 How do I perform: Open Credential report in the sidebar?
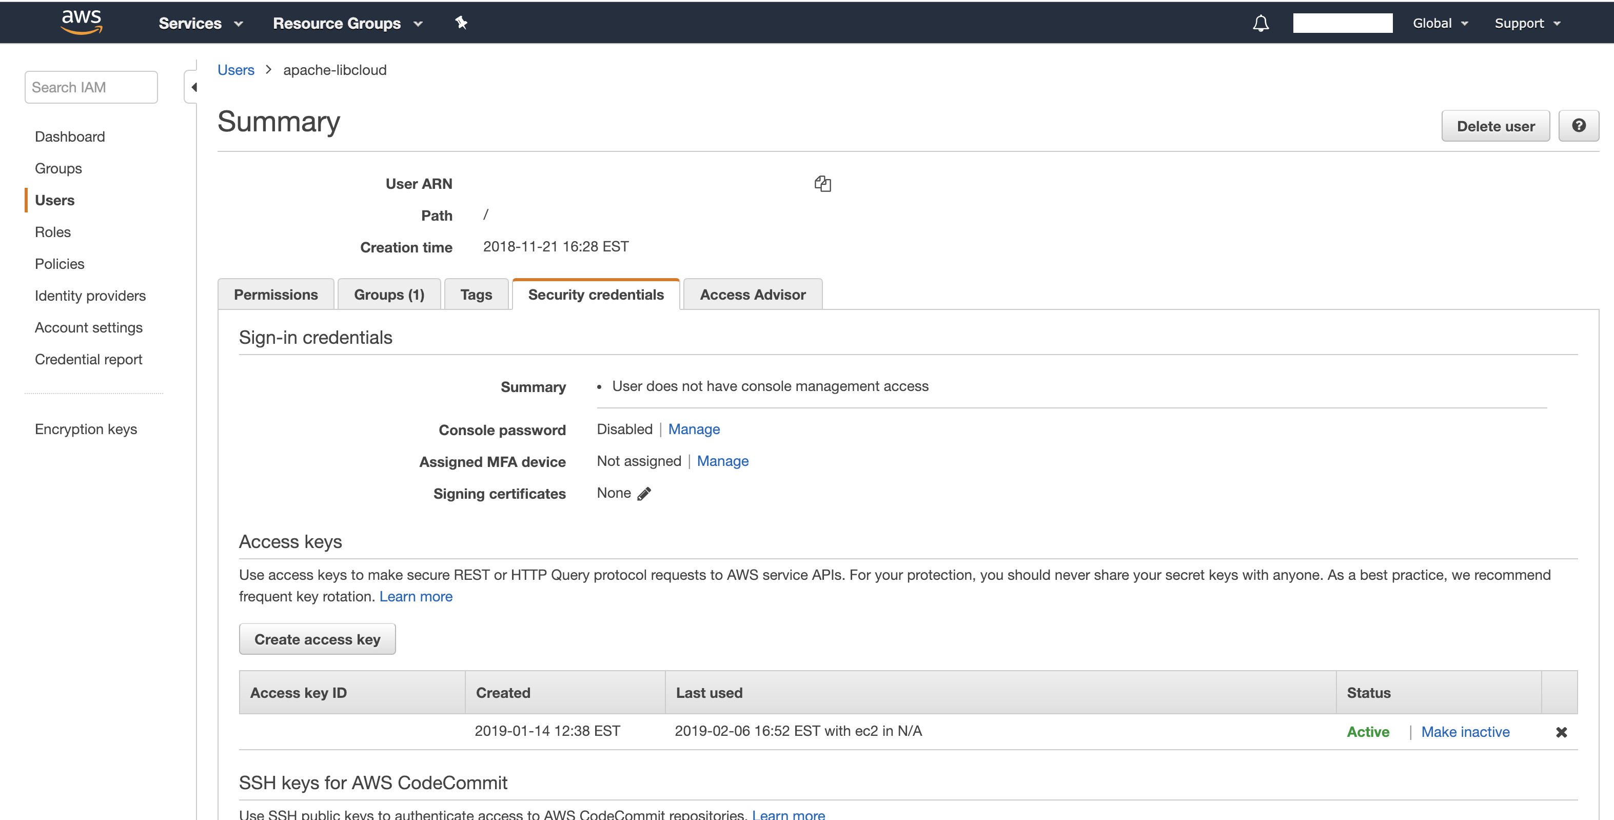pyautogui.click(x=88, y=359)
